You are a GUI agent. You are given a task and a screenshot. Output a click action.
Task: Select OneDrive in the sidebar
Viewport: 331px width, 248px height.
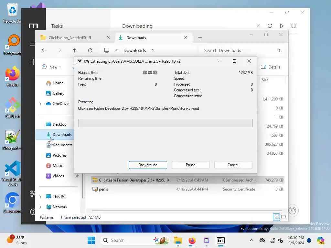pyautogui.click(x=57, y=104)
